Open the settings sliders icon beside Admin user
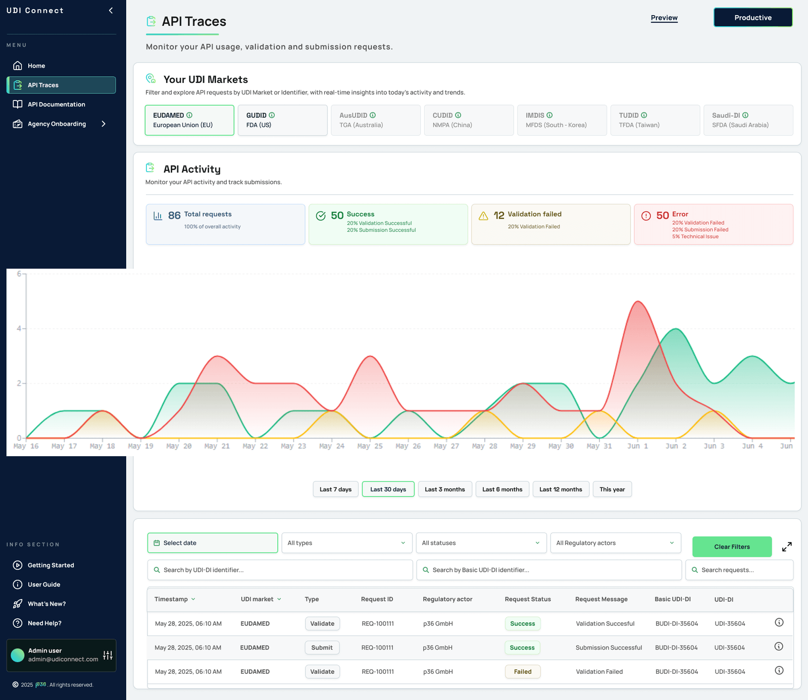The image size is (808, 700). click(x=108, y=655)
